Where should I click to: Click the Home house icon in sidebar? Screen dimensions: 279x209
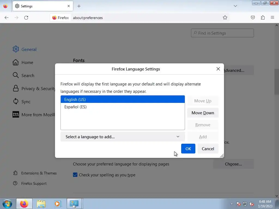(x=16, y=62)
